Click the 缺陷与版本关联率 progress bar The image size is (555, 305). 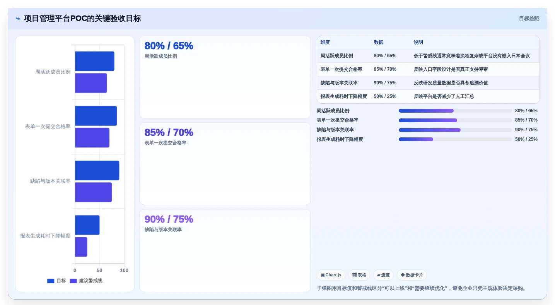455,130
